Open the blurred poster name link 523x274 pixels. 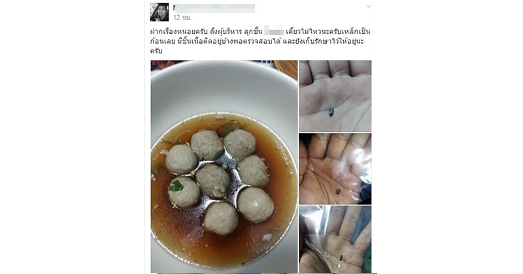pos(214,8)
